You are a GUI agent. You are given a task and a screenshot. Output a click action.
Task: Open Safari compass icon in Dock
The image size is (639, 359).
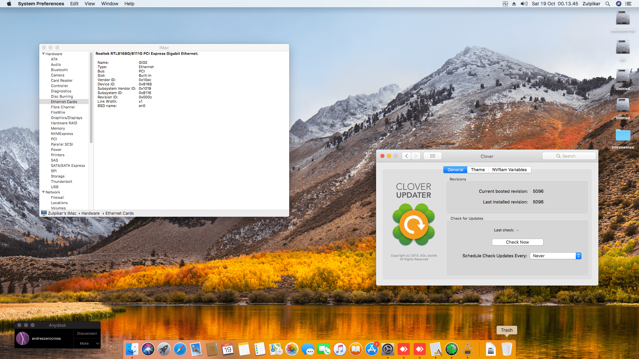[x=180, y=349]
